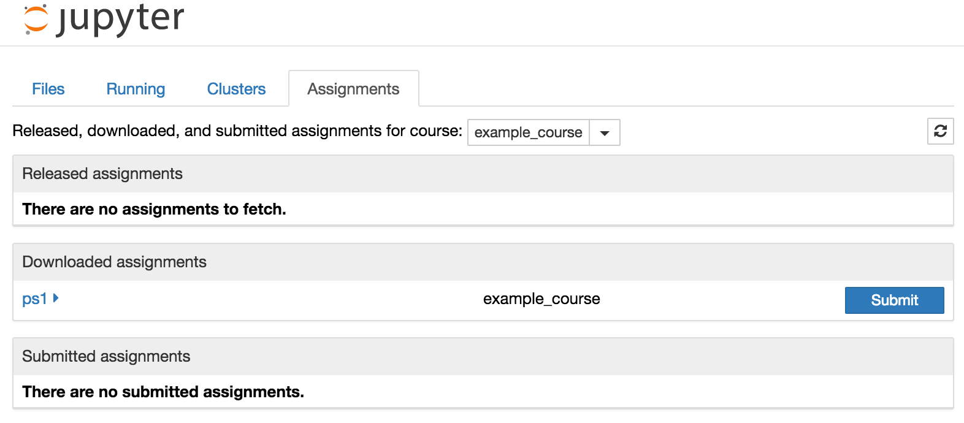
Task: Submit the ps1 assignment
Action: point(894,300)
